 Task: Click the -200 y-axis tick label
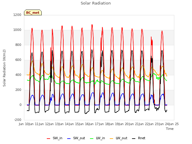[x=18, y=120]
